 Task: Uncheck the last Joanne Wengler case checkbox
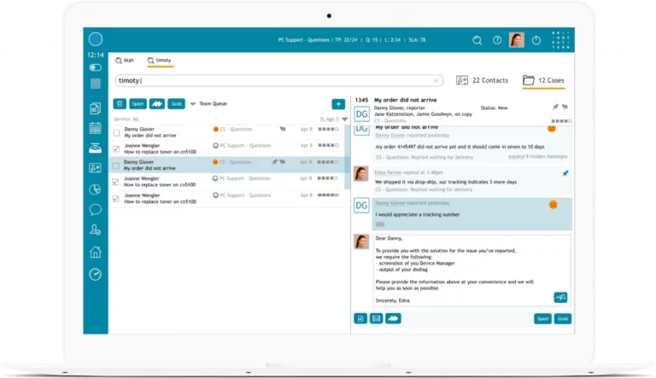pos(116,199)
